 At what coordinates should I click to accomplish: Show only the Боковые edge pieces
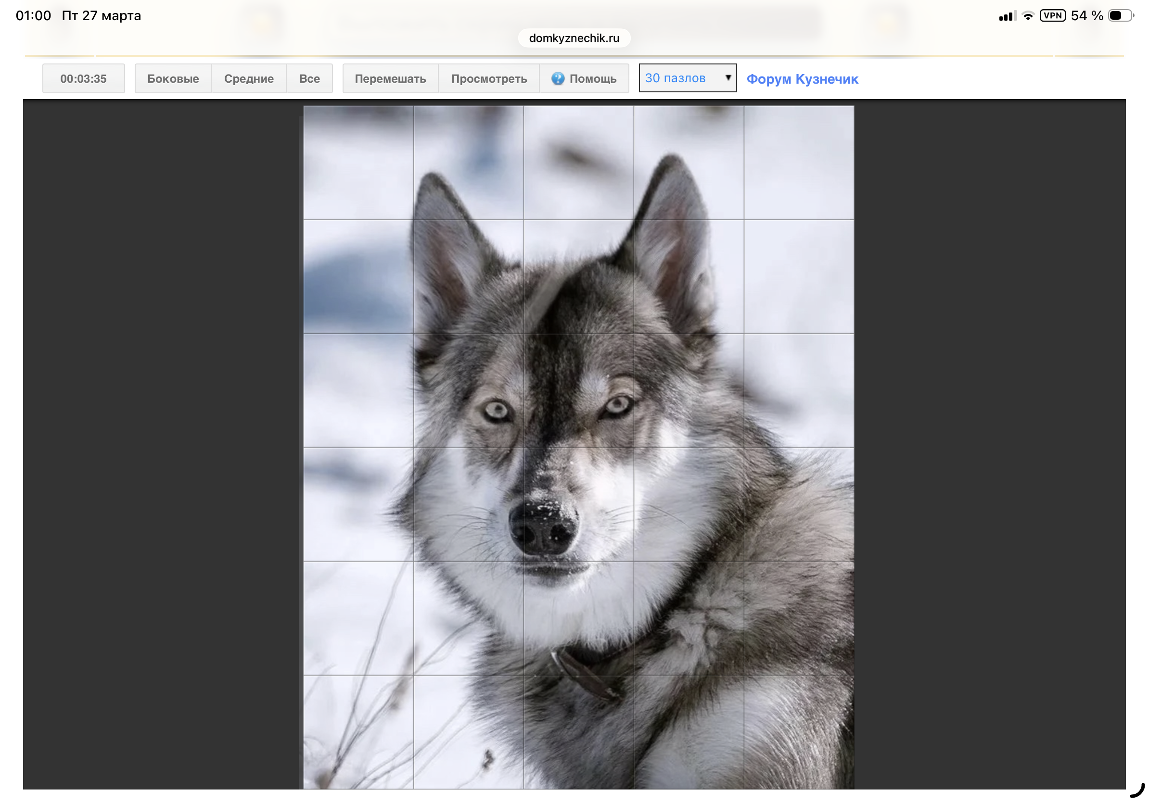coord(173,78)
